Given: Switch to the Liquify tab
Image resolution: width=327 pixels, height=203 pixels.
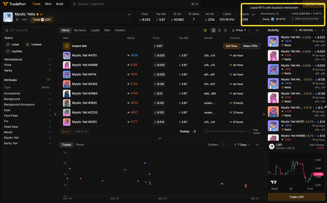Looking at the screenshot, I should pyautogui.click(x=95, y=30).
